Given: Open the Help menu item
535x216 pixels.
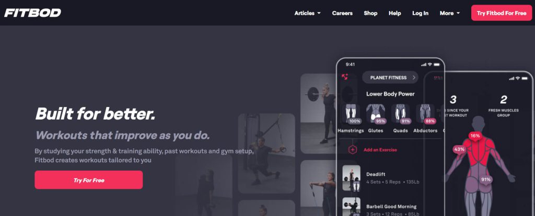Looking at the screenshot, I should 395,13.
